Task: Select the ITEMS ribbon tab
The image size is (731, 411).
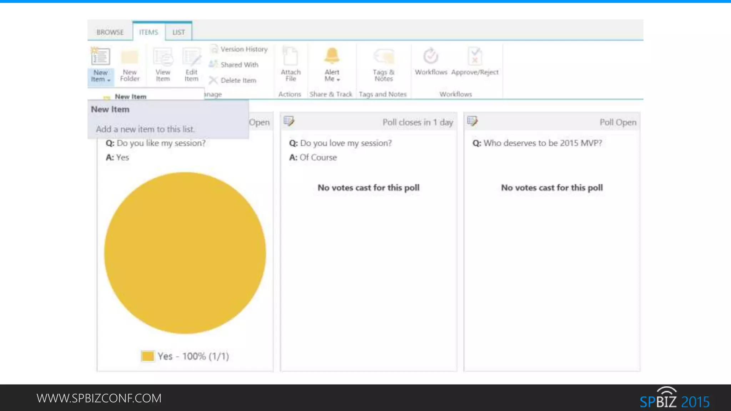Action: pyautogui.click(x=148, y=32)
